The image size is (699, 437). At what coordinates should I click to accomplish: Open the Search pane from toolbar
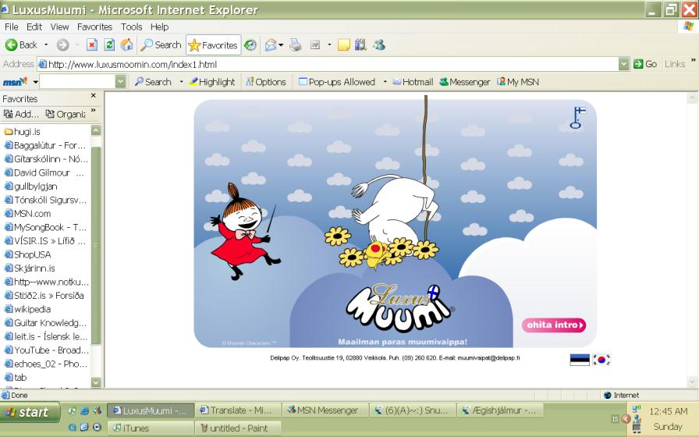click(x=161, y=45)
